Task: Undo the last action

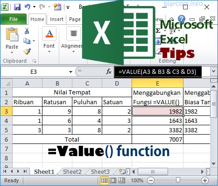Action: [28, 7]
